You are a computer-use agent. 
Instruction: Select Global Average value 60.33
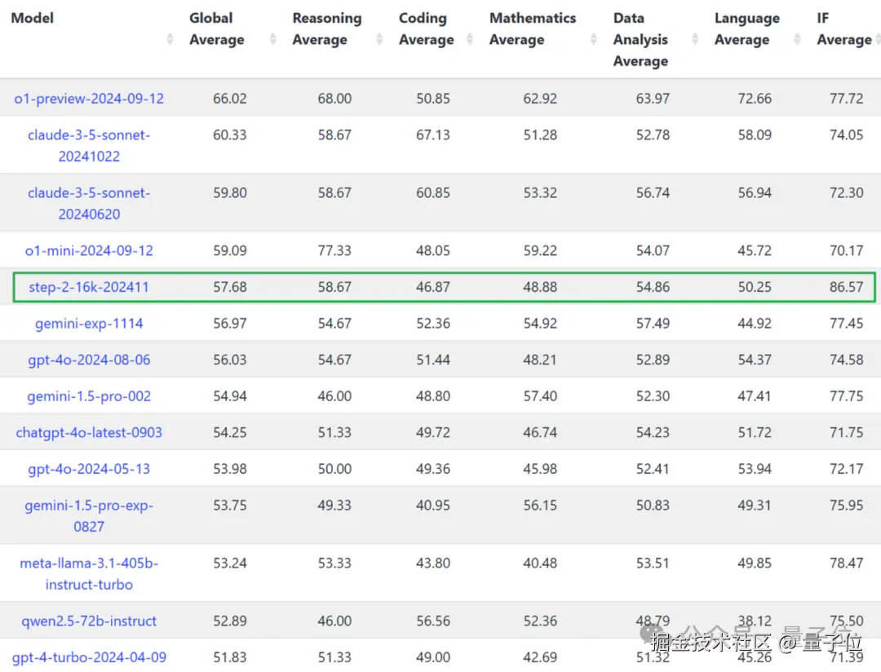(x=230, y=135)
